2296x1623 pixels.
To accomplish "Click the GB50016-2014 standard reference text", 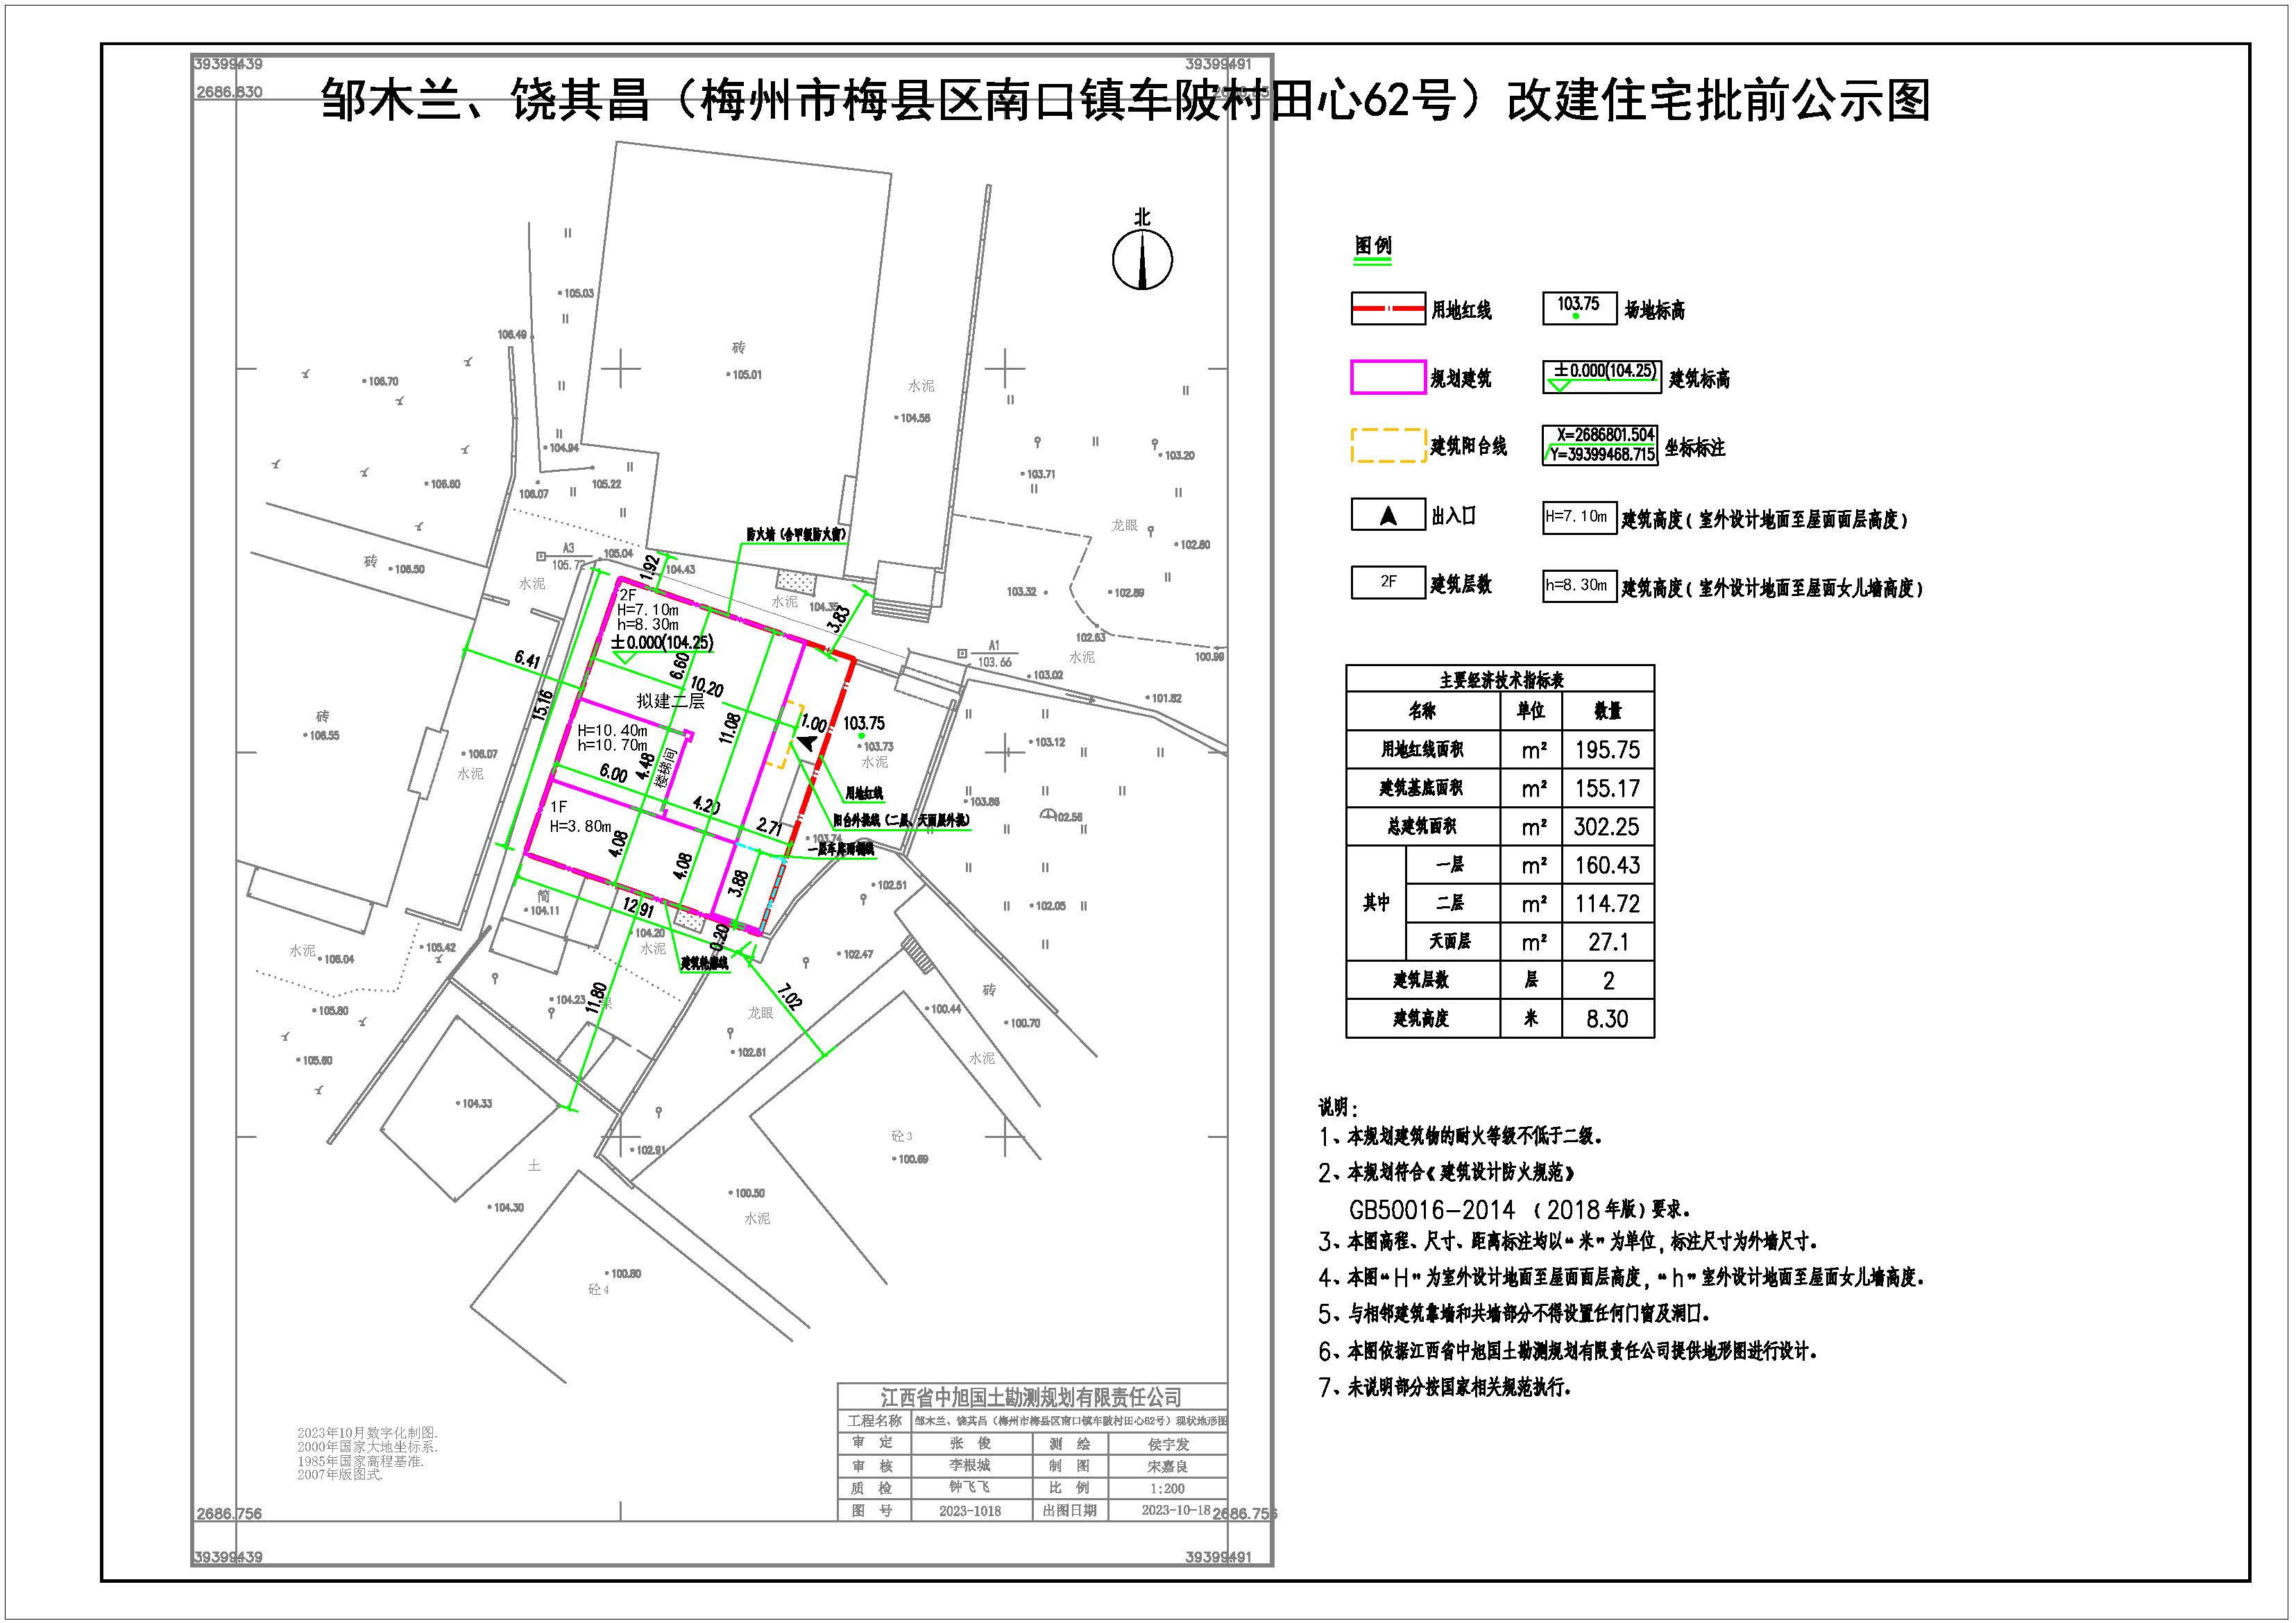I will [1520, 1209].
